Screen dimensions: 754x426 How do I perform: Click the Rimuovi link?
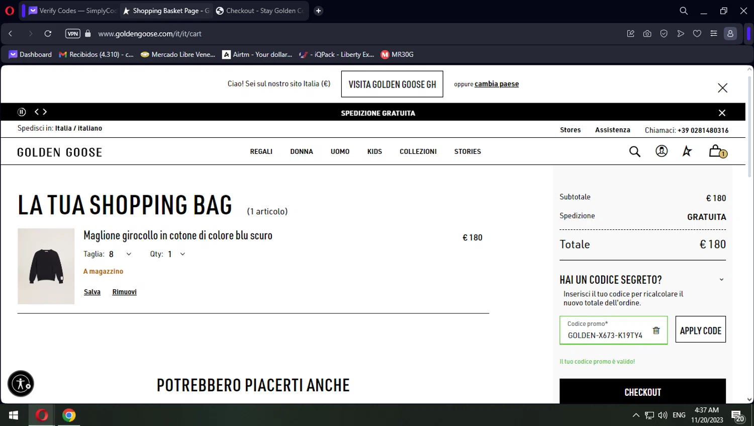pyautogui.click(x=124, y=292)
